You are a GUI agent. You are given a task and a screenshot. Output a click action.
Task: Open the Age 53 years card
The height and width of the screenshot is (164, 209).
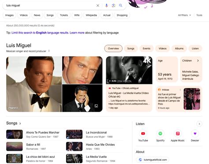point(167,69)
